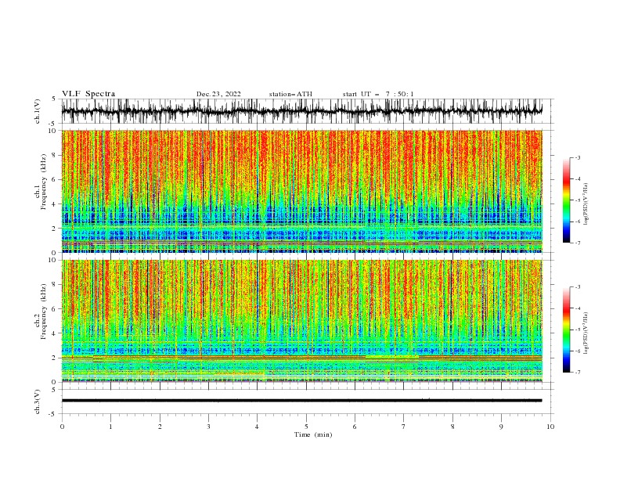
Task: Click the ch.2 colorbar "log(PSD)(V²/Hz)" label
Action: pyautogui.click(x=586, y=333)
